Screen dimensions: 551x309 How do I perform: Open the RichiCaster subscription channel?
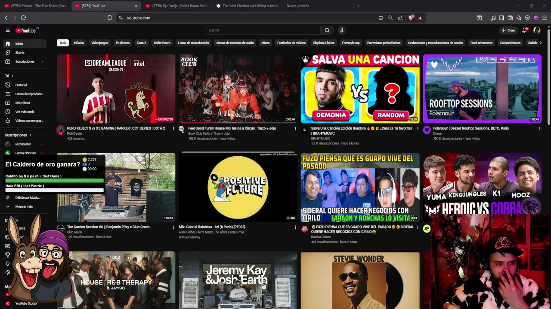25,144
